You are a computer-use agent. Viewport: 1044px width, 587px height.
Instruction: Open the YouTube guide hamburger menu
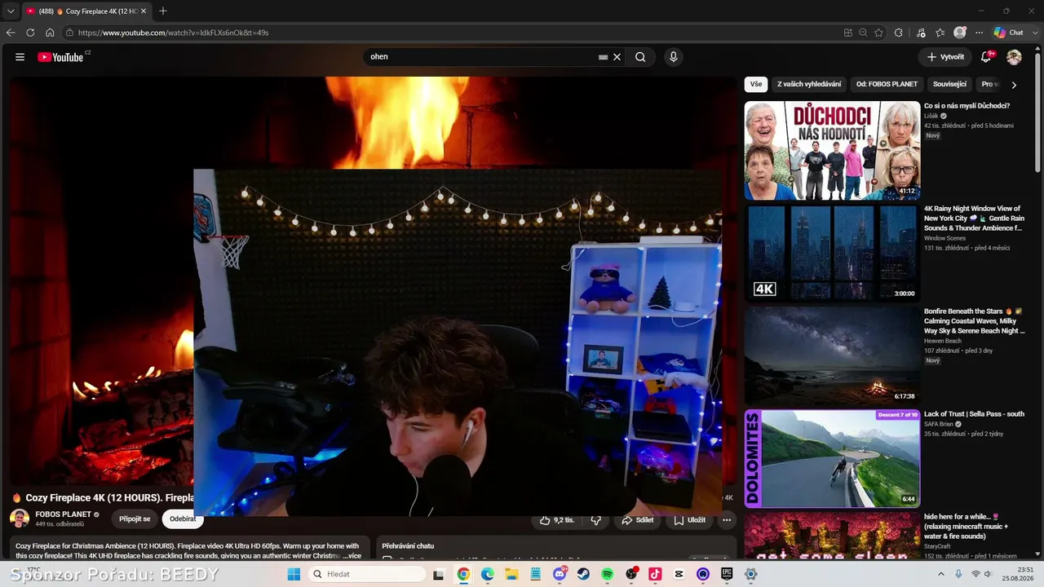point(20,57)
